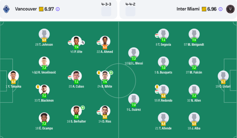The image size is (237, 138).
Task: Open the Vancouver rating info icon
Action: (x=57, y=9)
